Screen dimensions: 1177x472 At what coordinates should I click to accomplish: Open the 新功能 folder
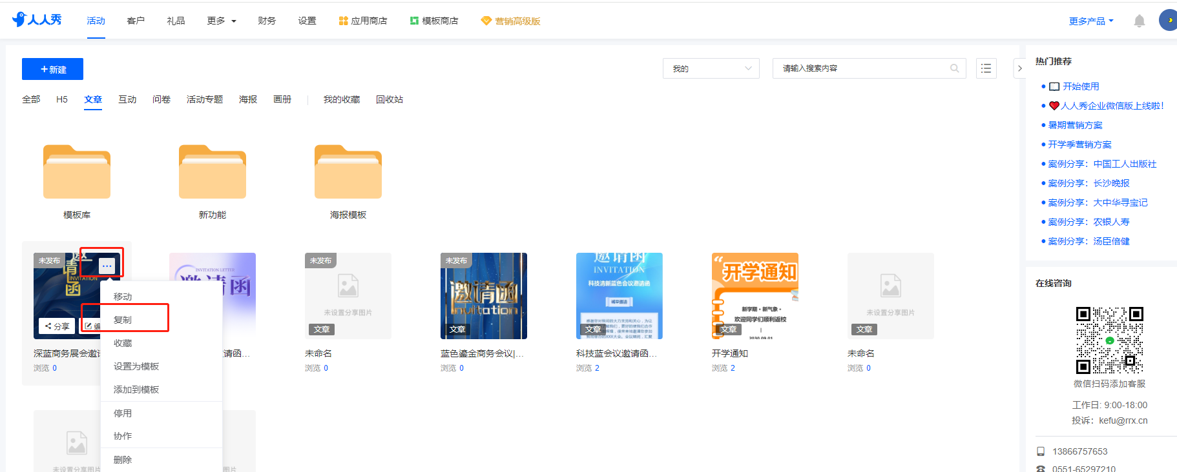tap(213, 172)
